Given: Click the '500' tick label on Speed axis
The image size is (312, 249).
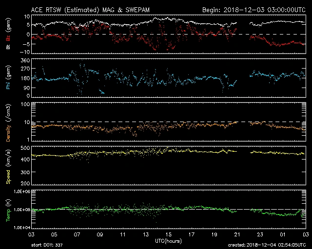Looking at the screenshot, I should coord(25,148).
